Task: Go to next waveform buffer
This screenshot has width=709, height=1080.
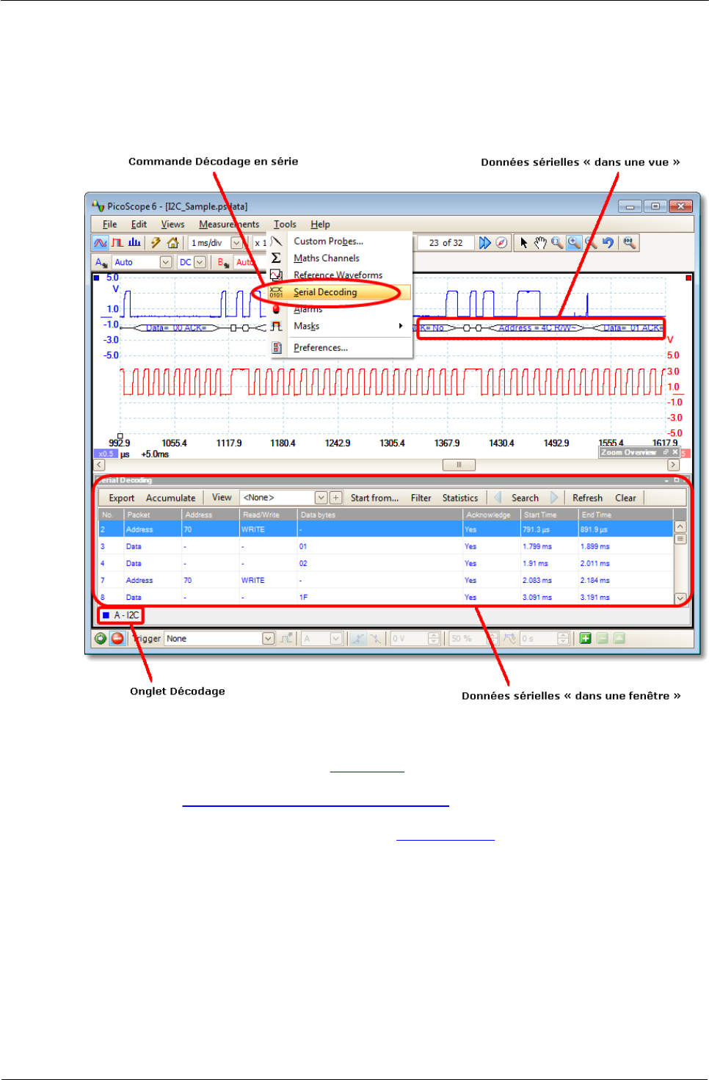Action: [484, 243]
